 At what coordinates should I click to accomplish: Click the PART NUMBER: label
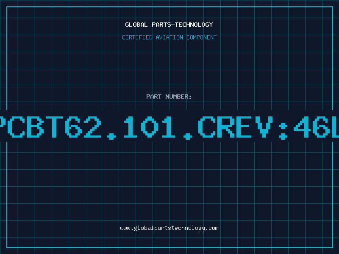[x=169, y=97]
